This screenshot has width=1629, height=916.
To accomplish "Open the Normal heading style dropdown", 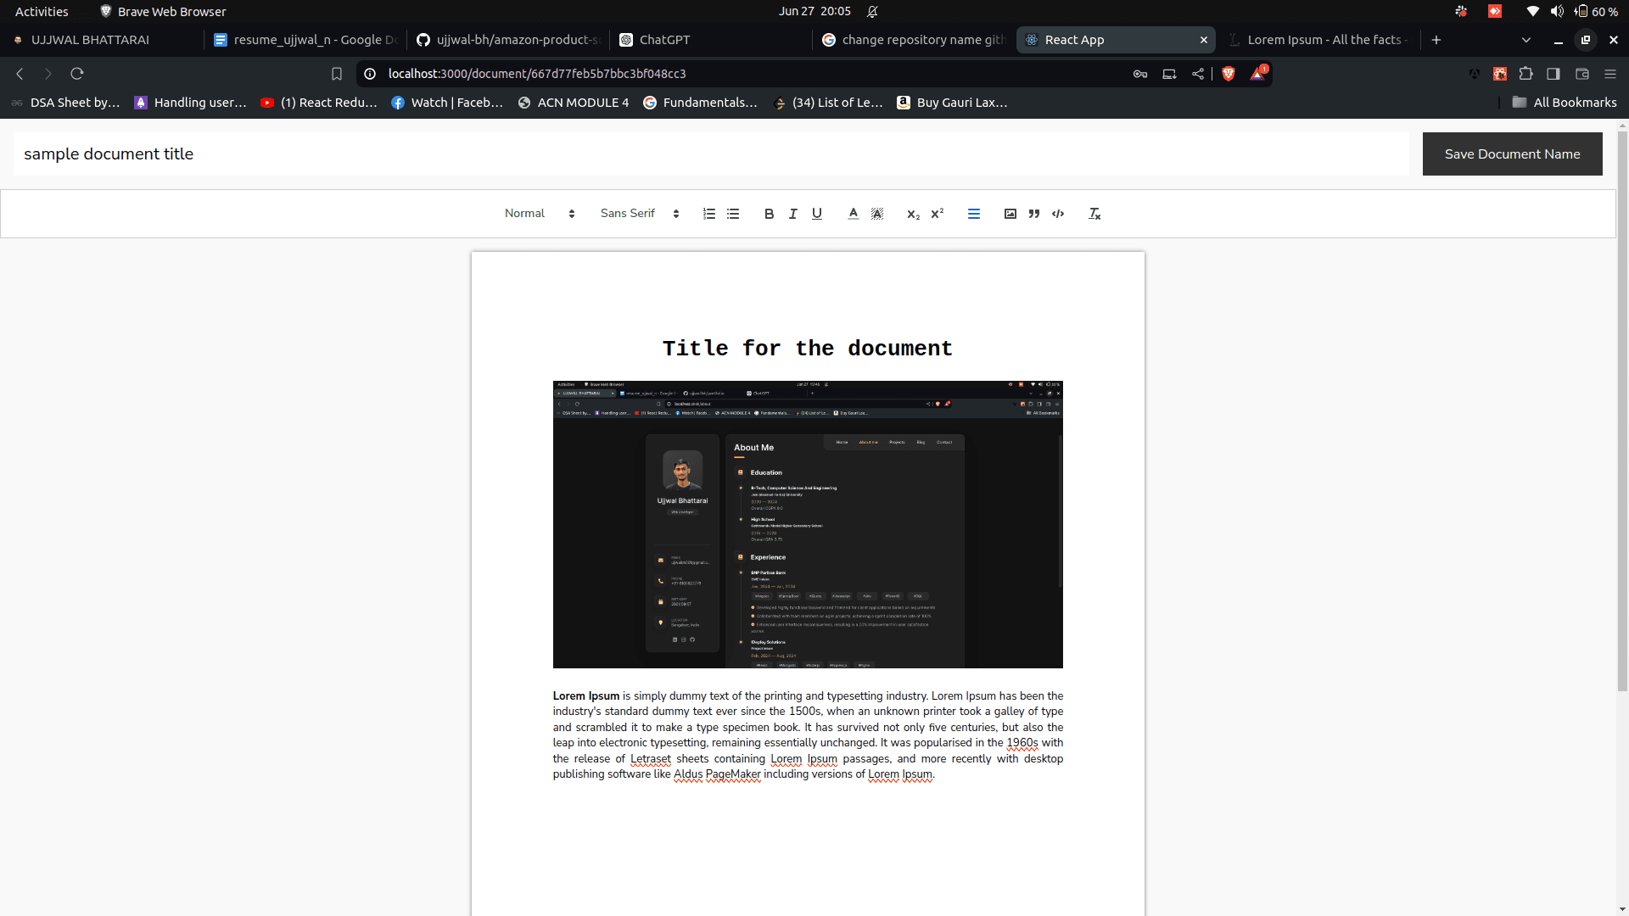I will [540, 214].
